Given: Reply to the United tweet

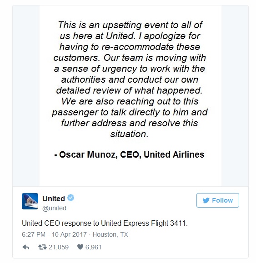Looking at the screenshot, I should coord(26,247).
